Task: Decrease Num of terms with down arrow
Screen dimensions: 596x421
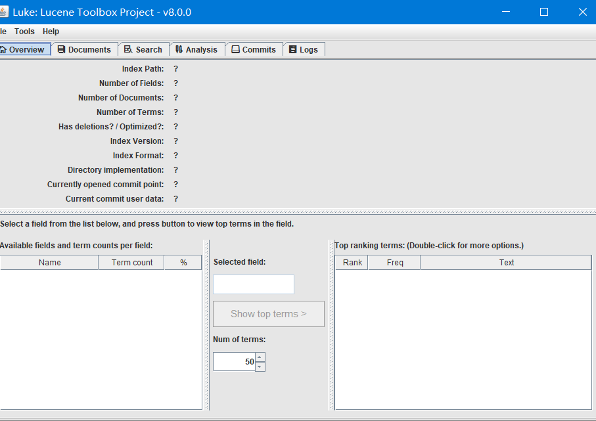Action: (260, 366)
